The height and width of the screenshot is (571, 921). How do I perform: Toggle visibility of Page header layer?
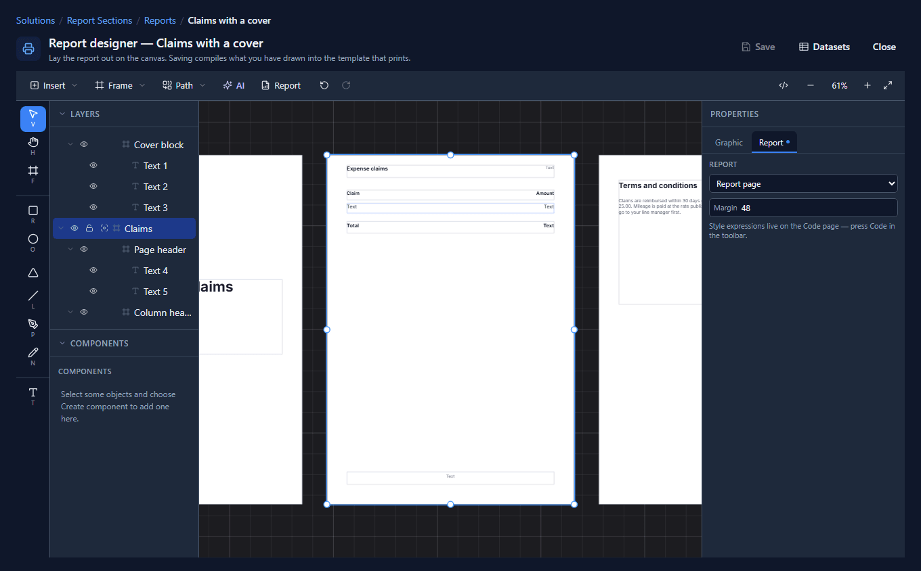[x=84, y=250]
